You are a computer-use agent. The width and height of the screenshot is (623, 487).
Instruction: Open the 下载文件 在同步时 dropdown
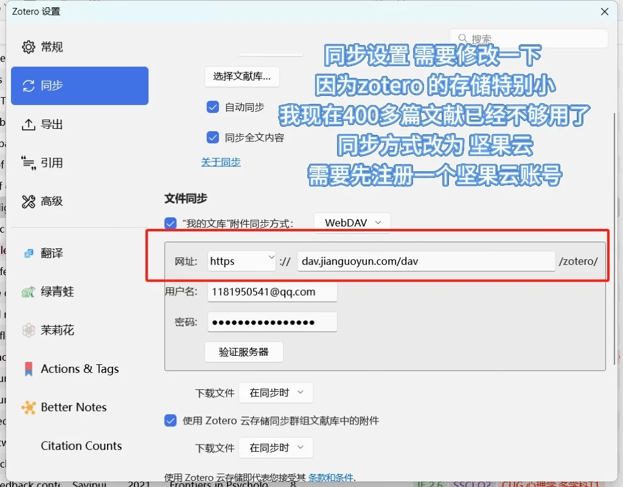276,393
